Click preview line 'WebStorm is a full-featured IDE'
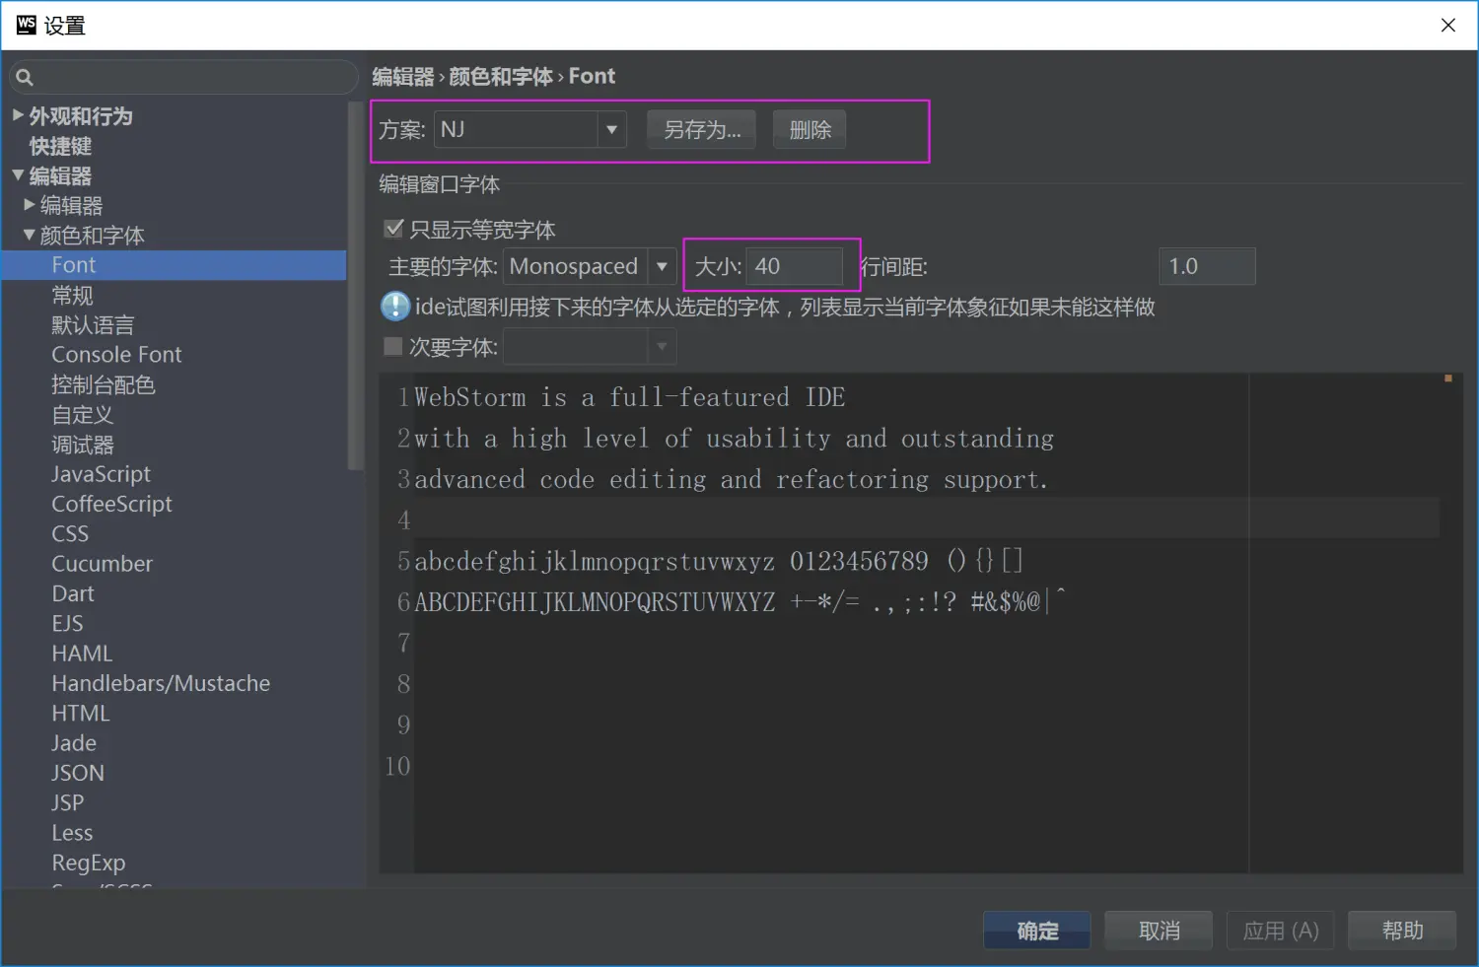Image resolution: width=1479 pixels, height=967 pixels. [x=629, y=397]
